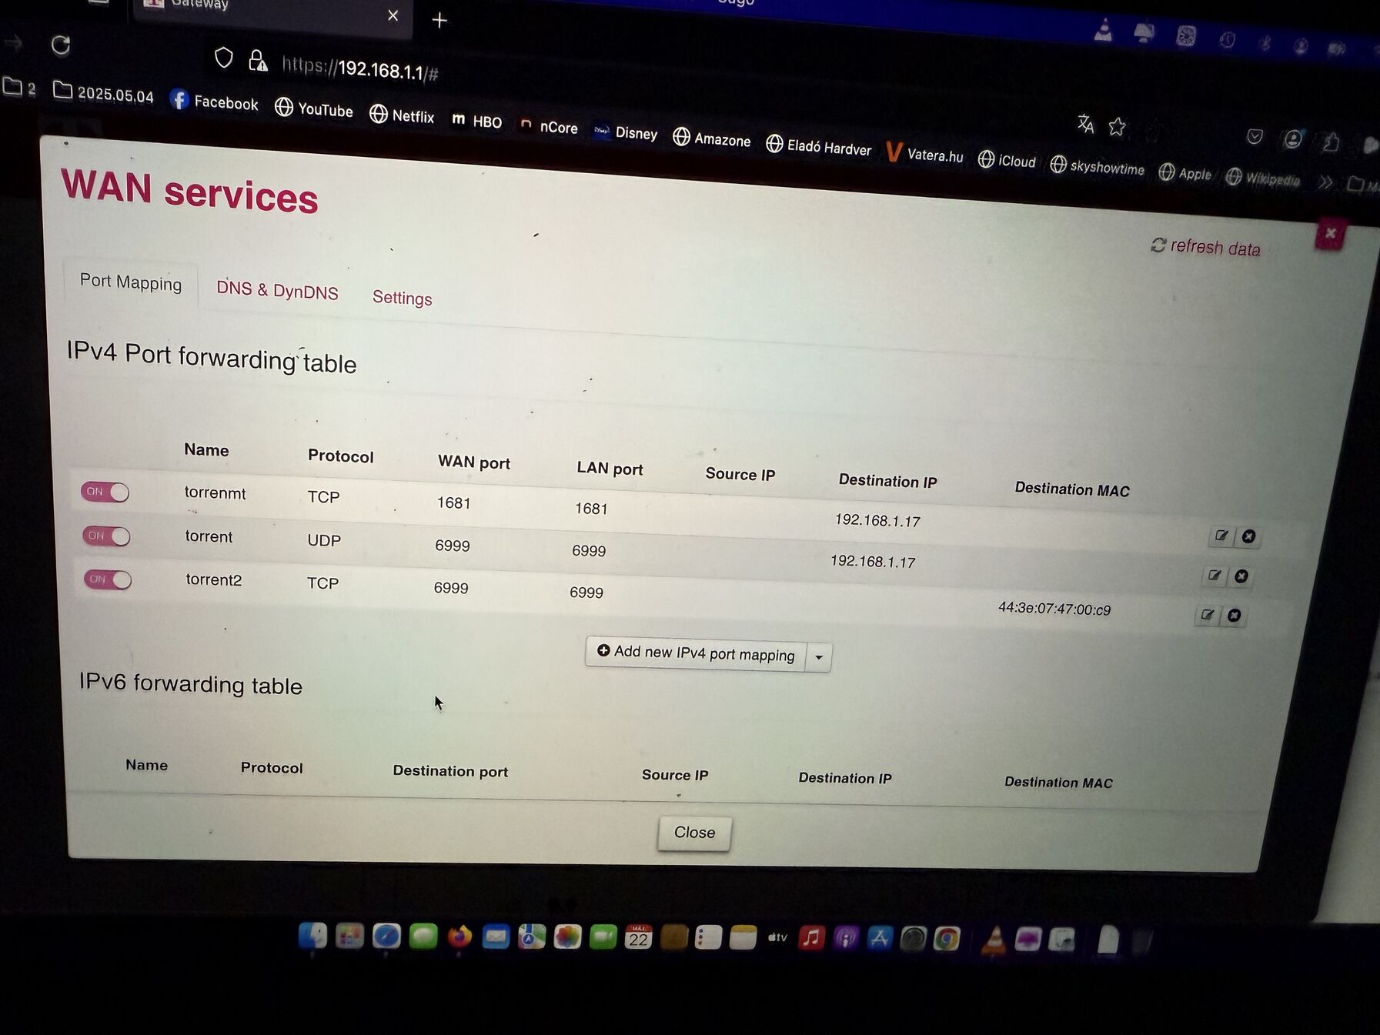The width and height of the screenshot is (1380, 1035).
Task: Open the Vatera.hu bookmark
Action: click(x=924, y=154)
